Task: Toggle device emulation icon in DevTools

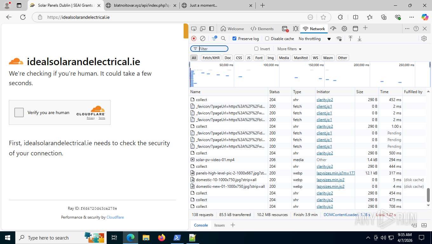Action: pyautogui.click(x=203, y=29)
